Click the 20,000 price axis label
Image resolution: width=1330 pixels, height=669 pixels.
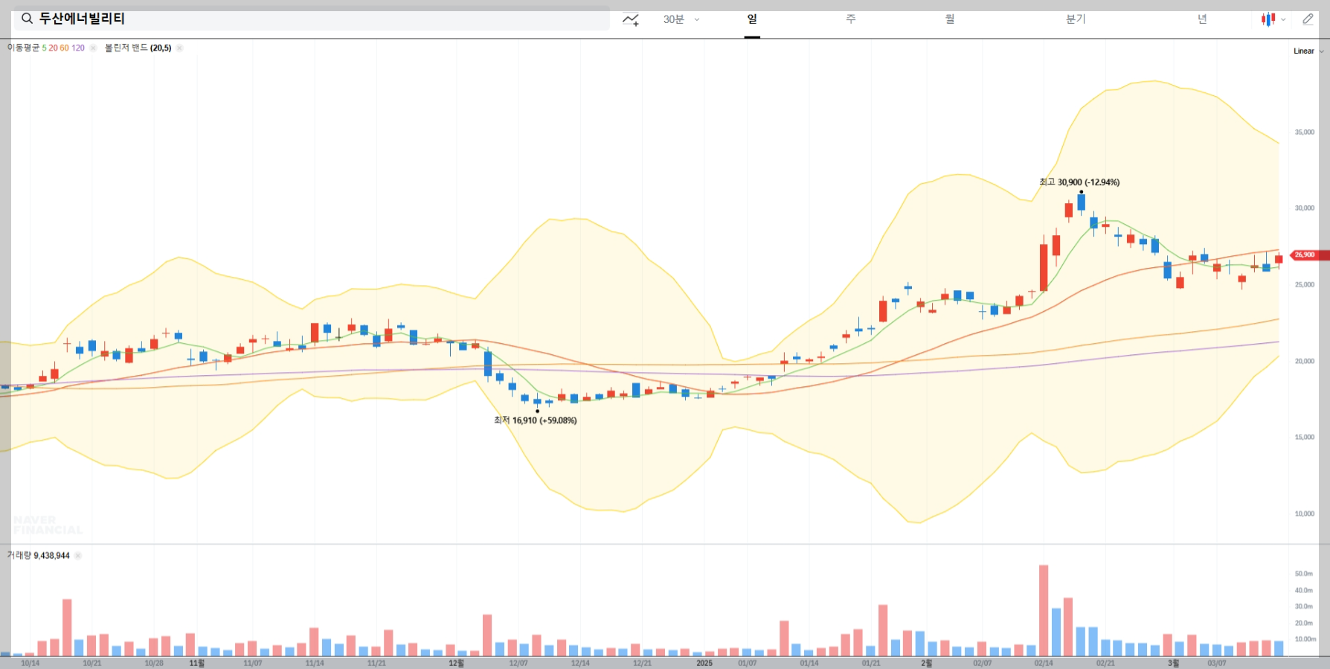[1305, 361]
